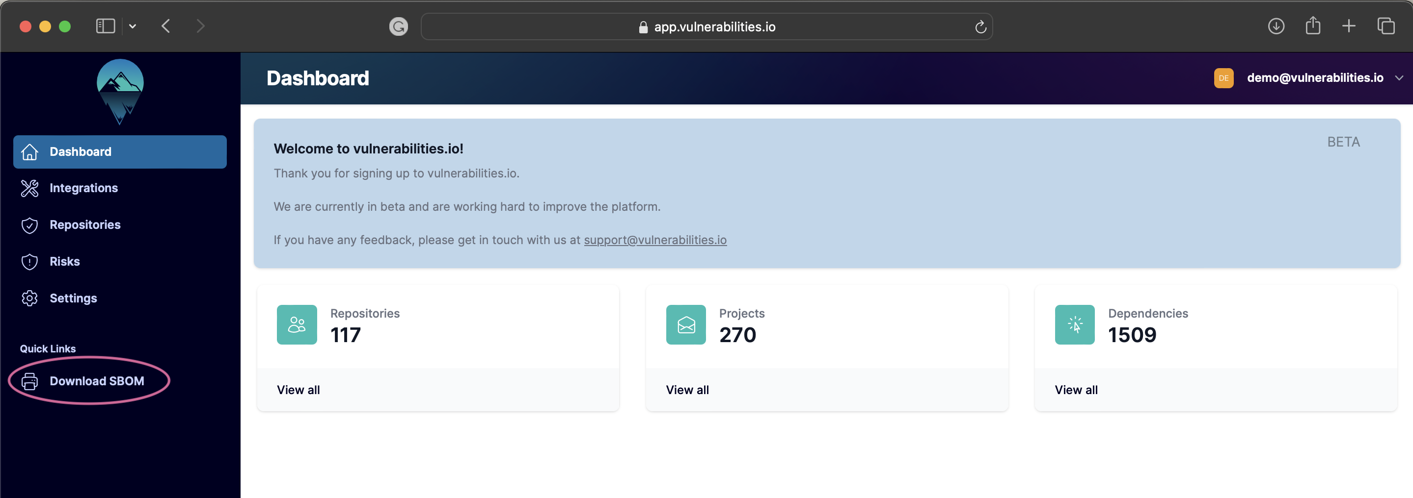Screen dimensions: 1413x498
Task: Open the Repositories menu item
Action: tap(120, 225)
